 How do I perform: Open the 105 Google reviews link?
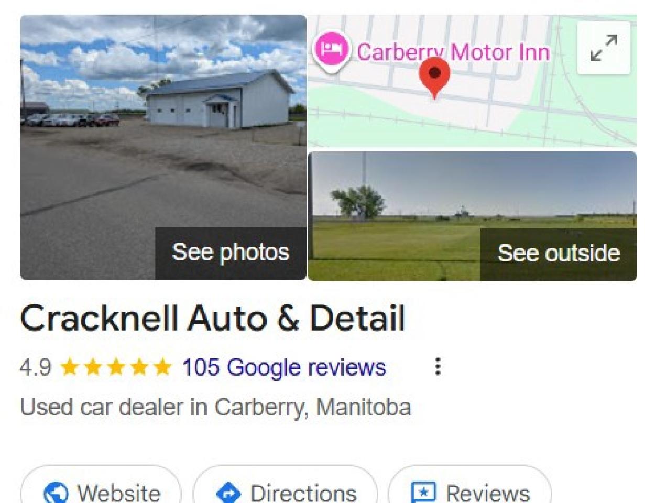click(284, 367)
